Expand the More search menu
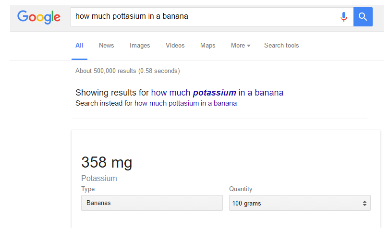The height and width of the screenshot is (230, 389). click(241, 46)
